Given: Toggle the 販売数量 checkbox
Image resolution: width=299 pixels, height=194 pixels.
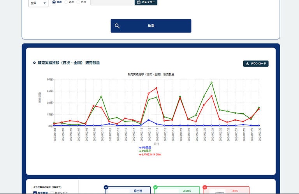Looking at the screenshot, I should (35, 193).
